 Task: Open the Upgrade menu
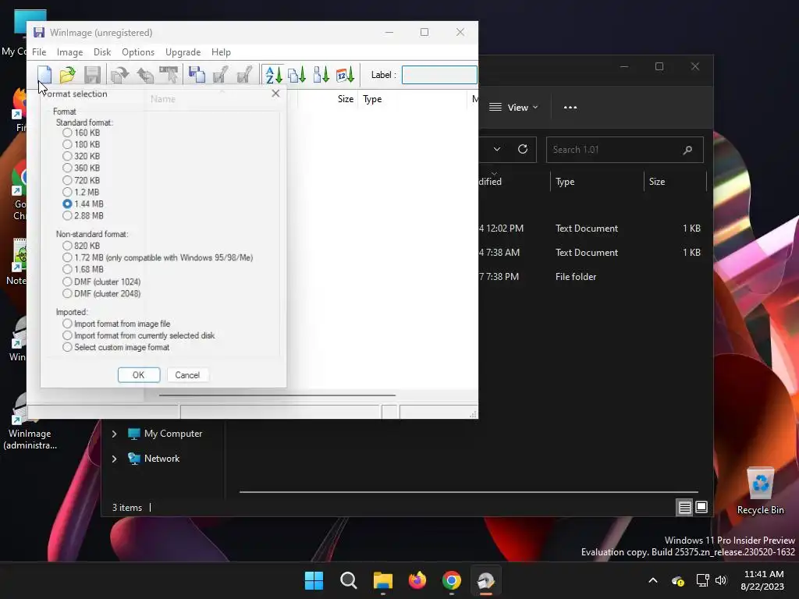pyautogui.click(x=183, y=52)
